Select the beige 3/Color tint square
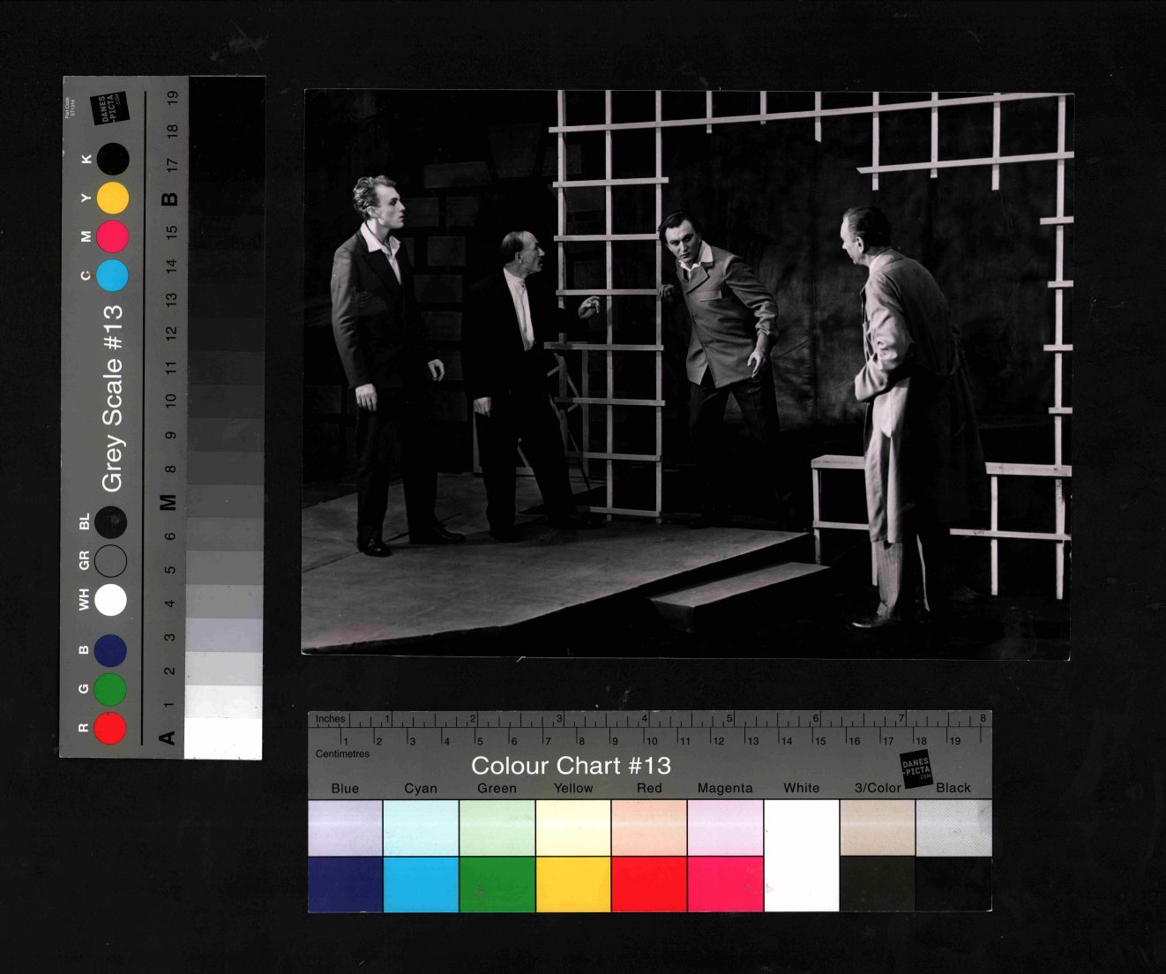This screenshot has height=974, width=1166. (x=877, y=828)
